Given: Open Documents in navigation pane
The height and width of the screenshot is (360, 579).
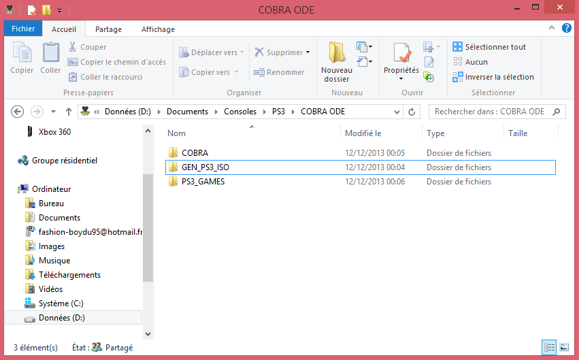Looking at the screenshot, I should pyautogui.click(x=52, y=218).
